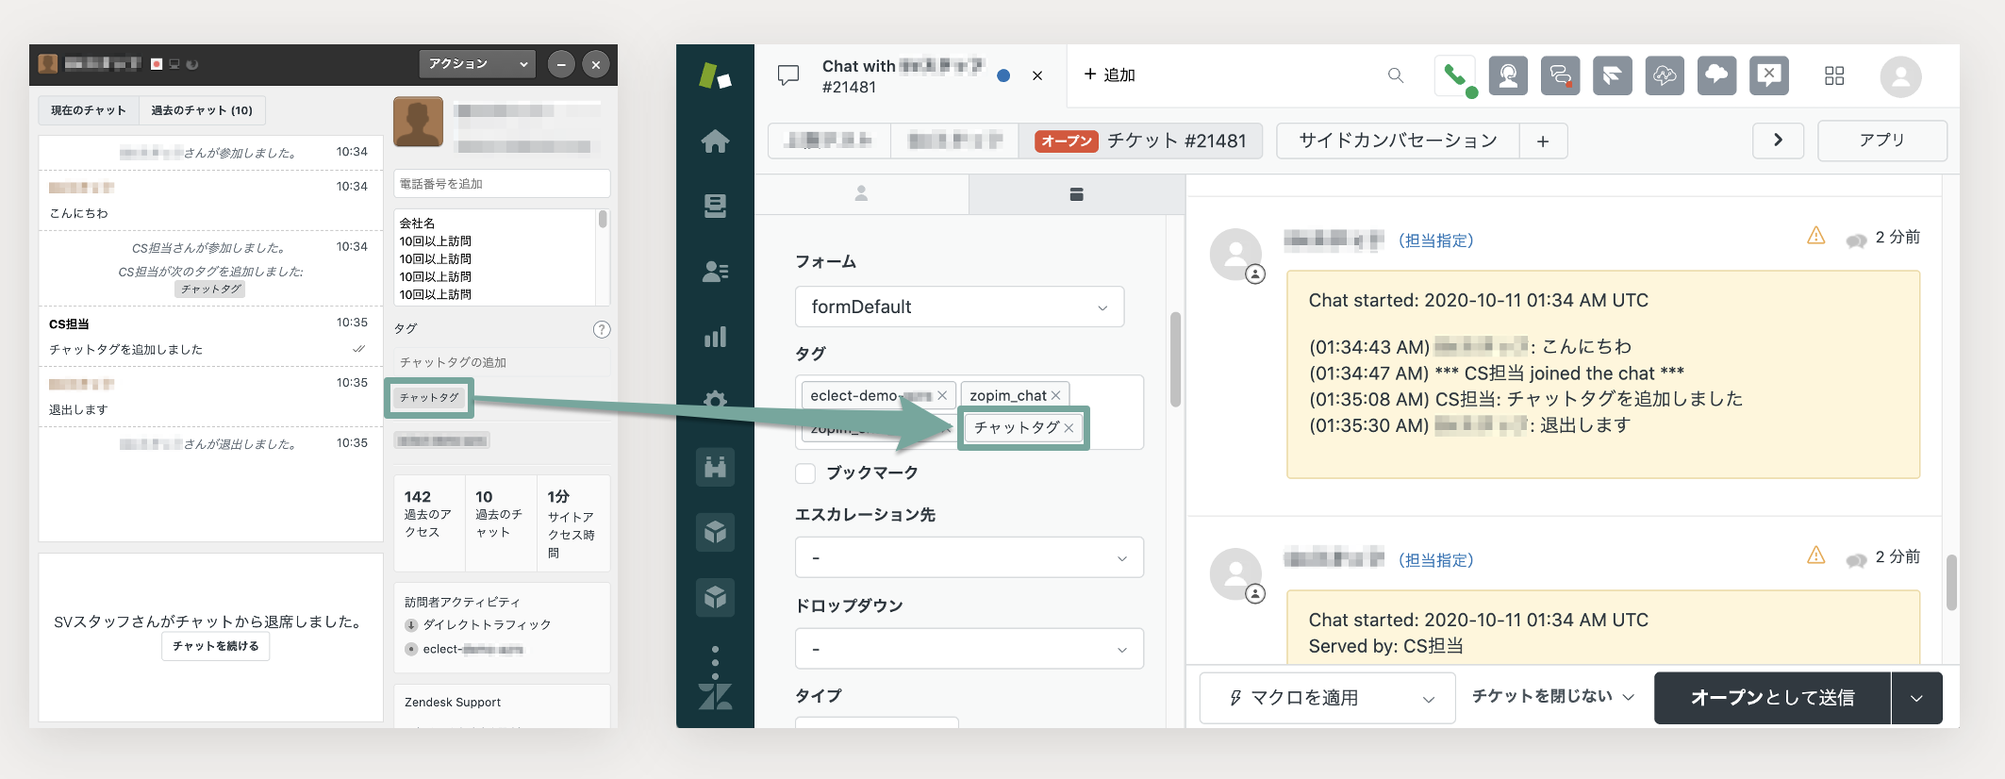Click the binoculars icon in sidebar

(715, 467)
